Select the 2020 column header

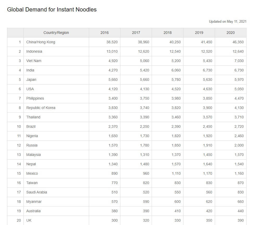tap(231, 33)
